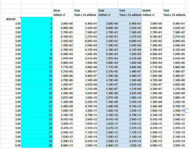Select Silver Artifact 6,86E+13 cell
This screenshot has width=189, height=149.
(63, 145)
